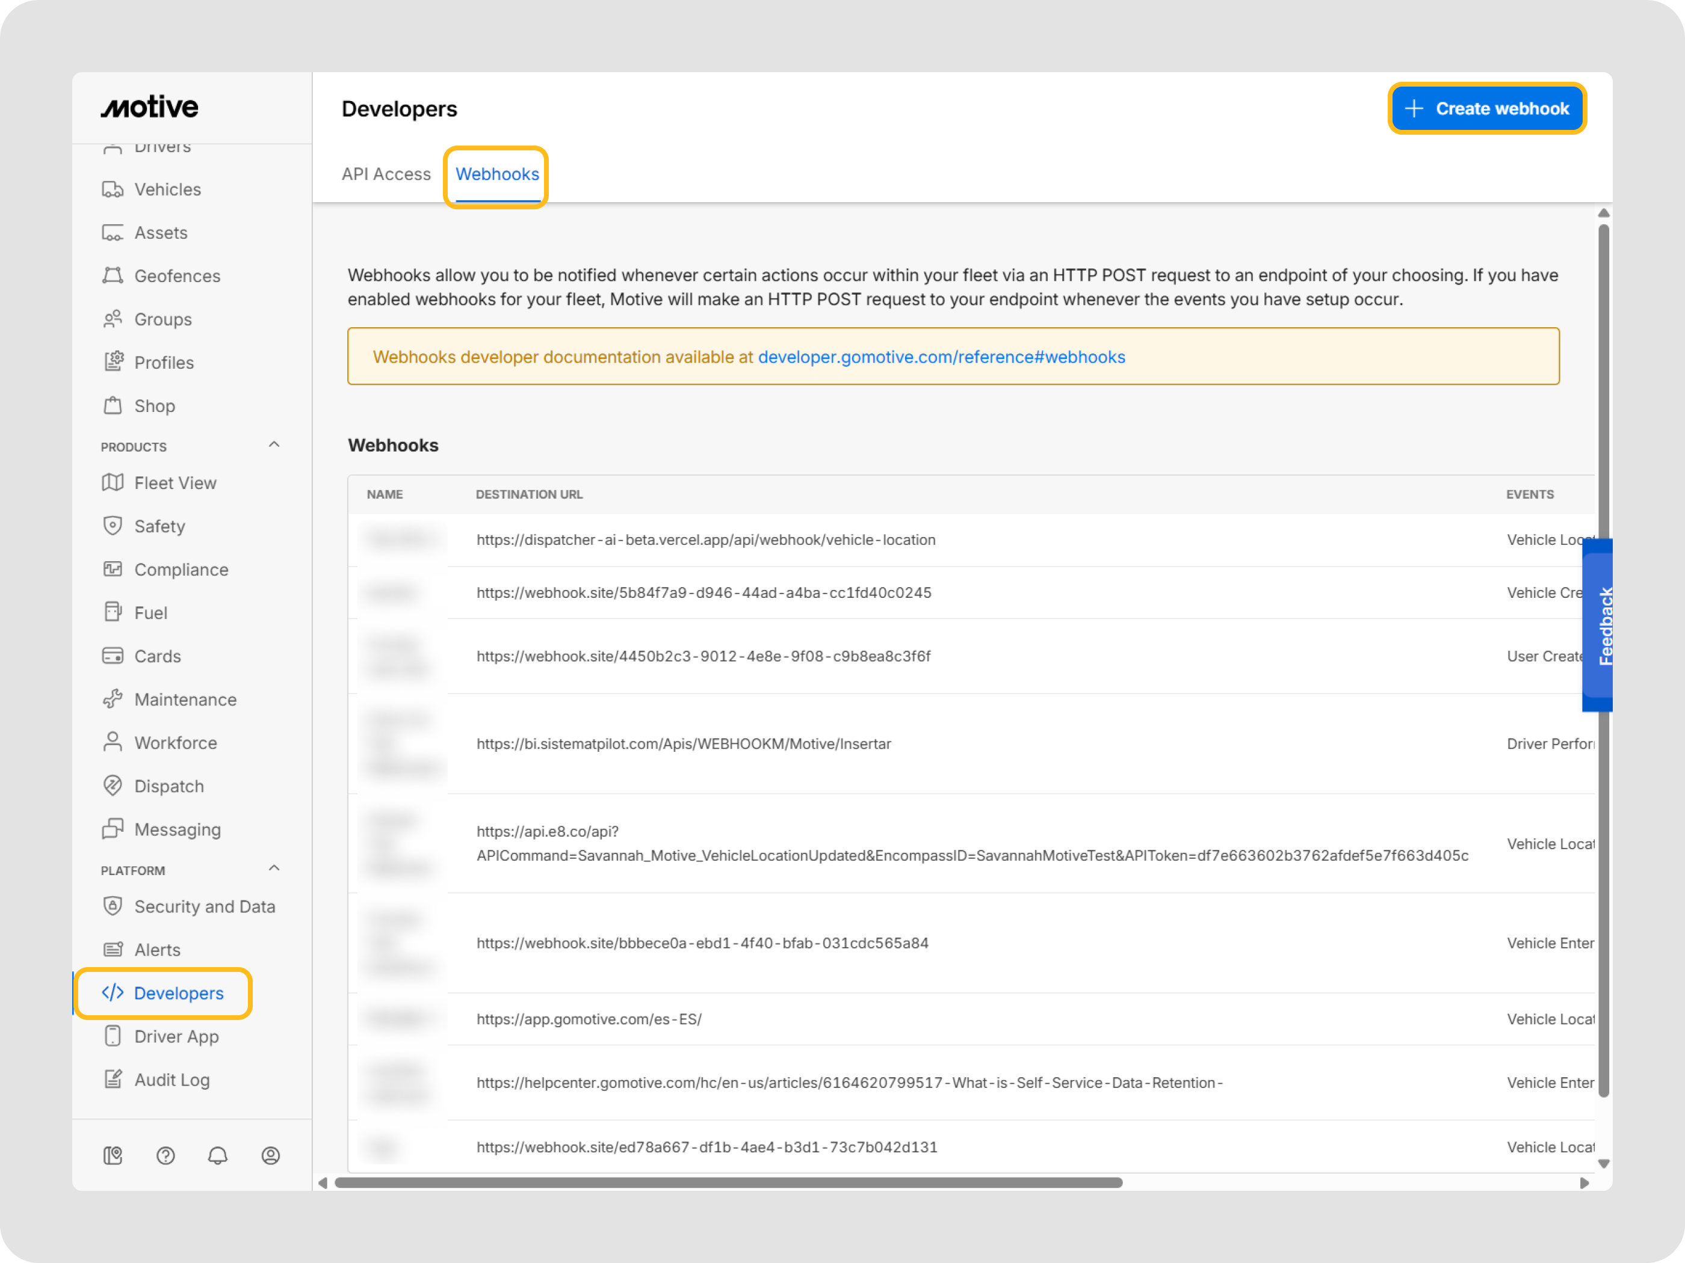Select the Safety shield icon
The height and width of the screenshot is (1263, 1685).
[x=113, y=525]
